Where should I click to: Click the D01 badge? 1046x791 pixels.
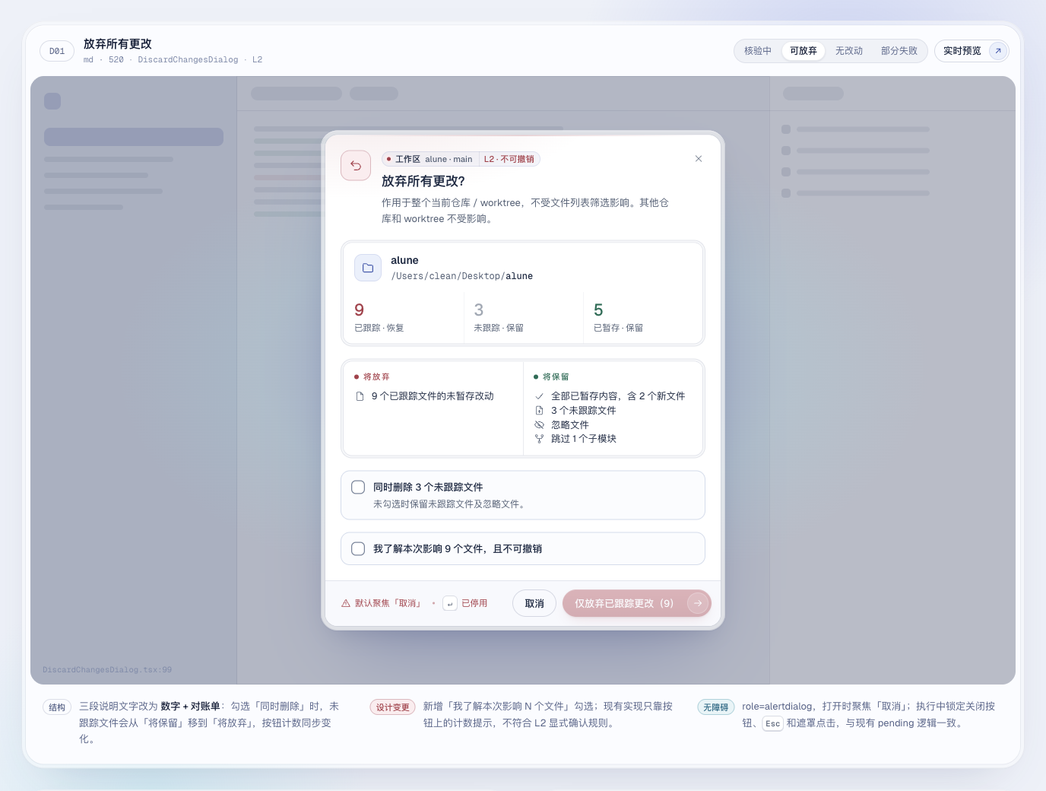click(57, 51)
